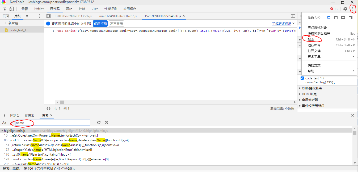Open result line 172 HTMLInjectionError
Viewport: 358px width, 172px height.
pyautogui.click(x=52, y=150)
